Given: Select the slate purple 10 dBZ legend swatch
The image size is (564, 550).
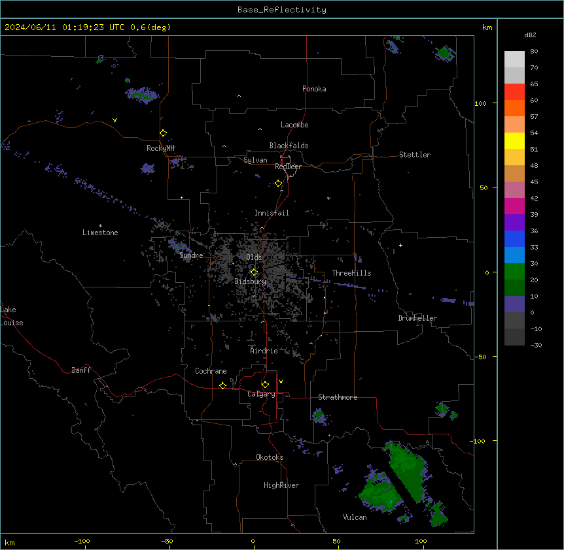Looking at the screenshot, I should [514, 304].
